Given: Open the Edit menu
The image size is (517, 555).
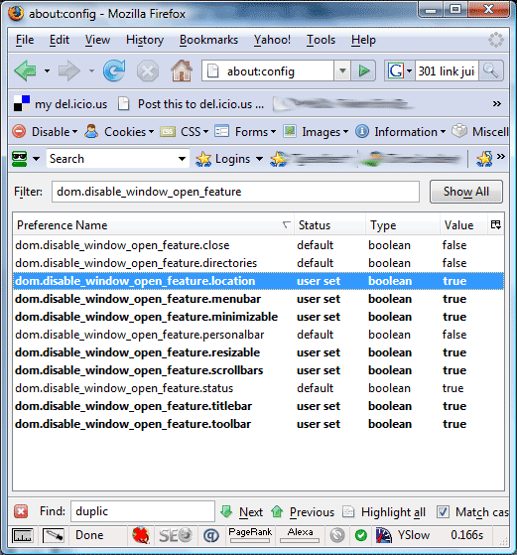Looking at the screenshot, I should click(x=60, y=40).
